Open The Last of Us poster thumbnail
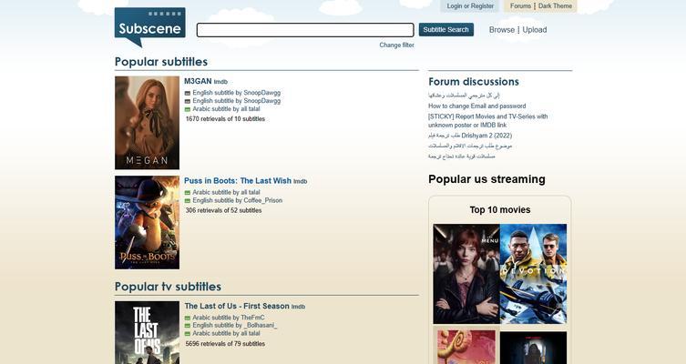Screen dimensions: 686x364 (147, 332)
